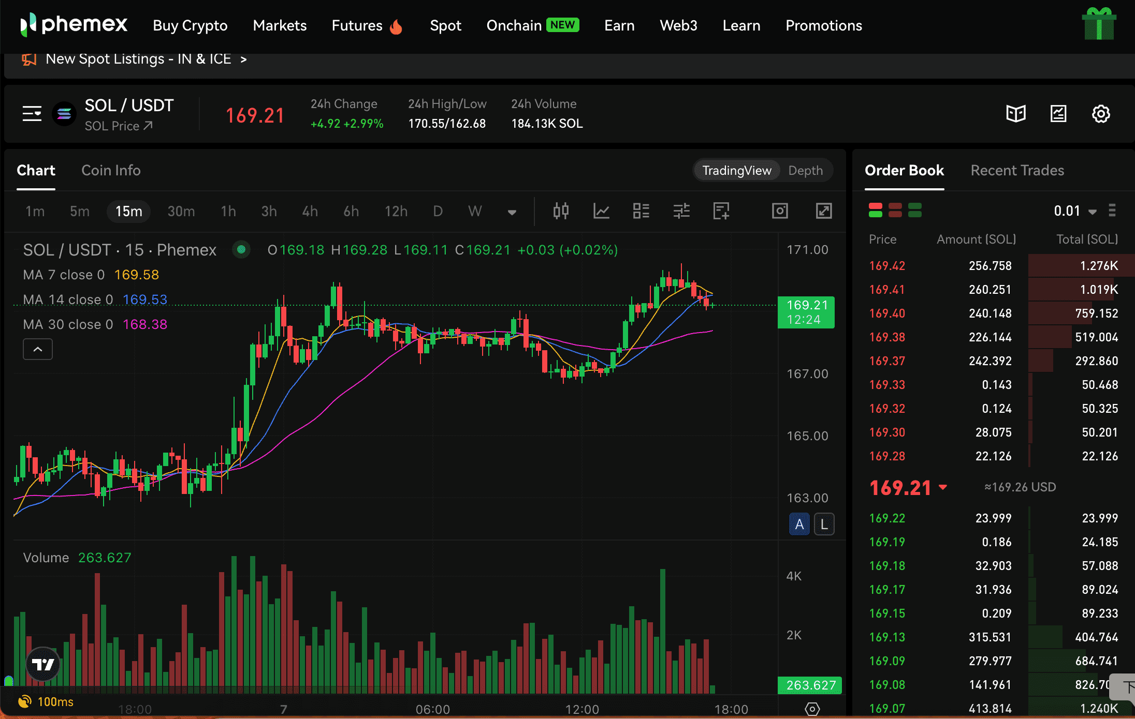
Task: Open the Web3 menu item
Action: click(678, 25)
